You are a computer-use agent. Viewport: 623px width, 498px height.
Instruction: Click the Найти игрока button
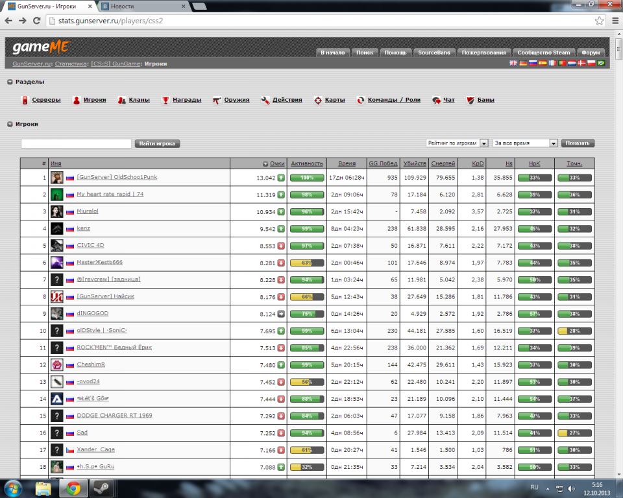(x=157, y=144)
